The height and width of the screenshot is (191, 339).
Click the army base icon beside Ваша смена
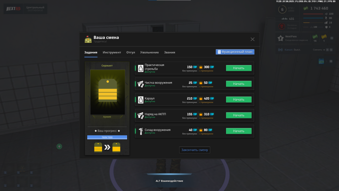pos(88,39)
